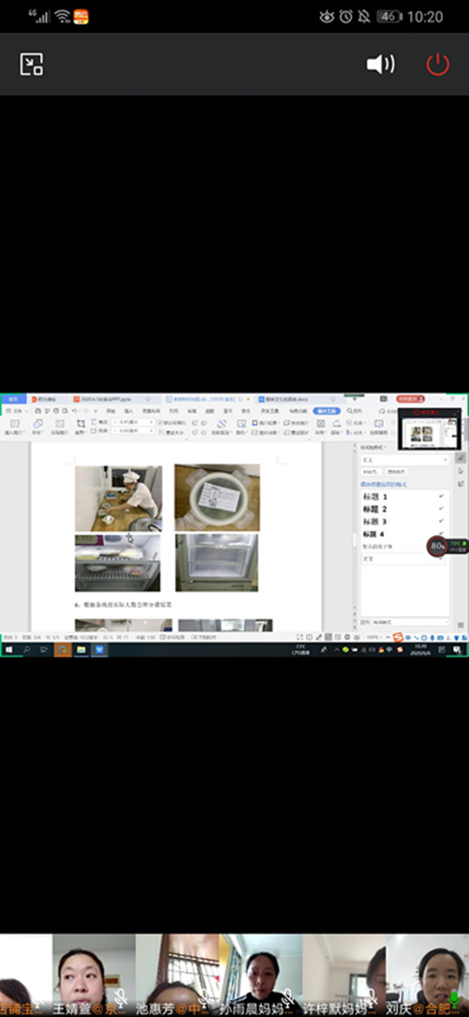This screenshot has width=469, height=1017.
Task: Tap the red power icon to leave meeting
Action: pyautogui.click(x=438, y=64)
